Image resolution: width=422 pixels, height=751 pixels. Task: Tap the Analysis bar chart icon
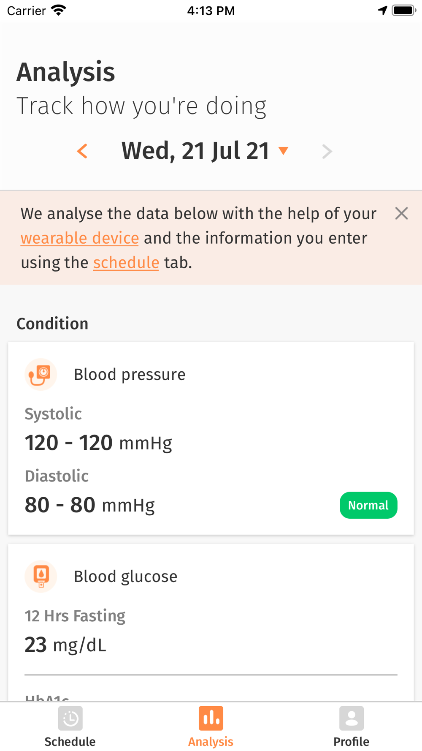click(x=211, y=718)
